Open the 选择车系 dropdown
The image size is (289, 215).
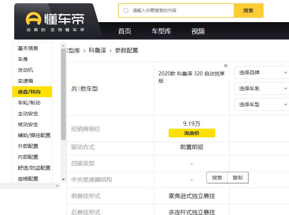click(x=262, y=88)
